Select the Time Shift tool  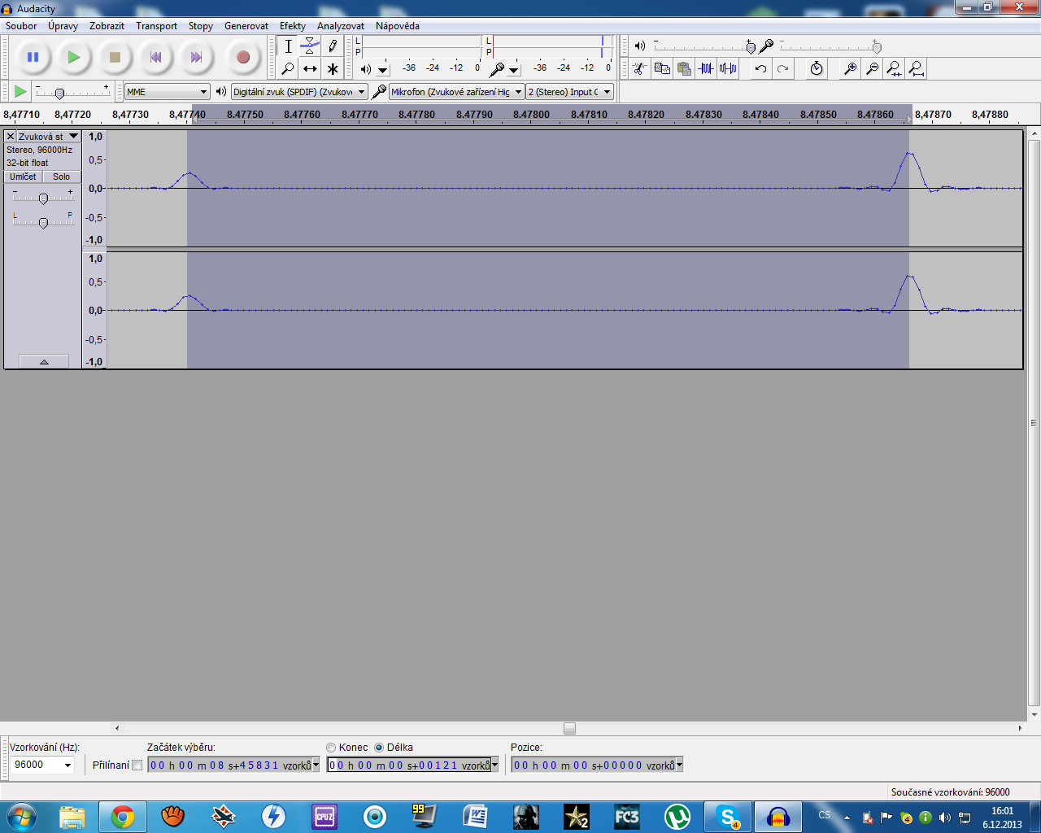(x=310, y=69)
